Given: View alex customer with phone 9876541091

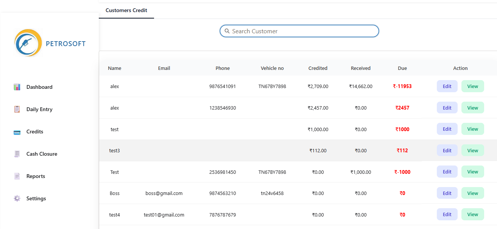Looking at the screenshot, I should pyautogui.click(x=473, y=86).
